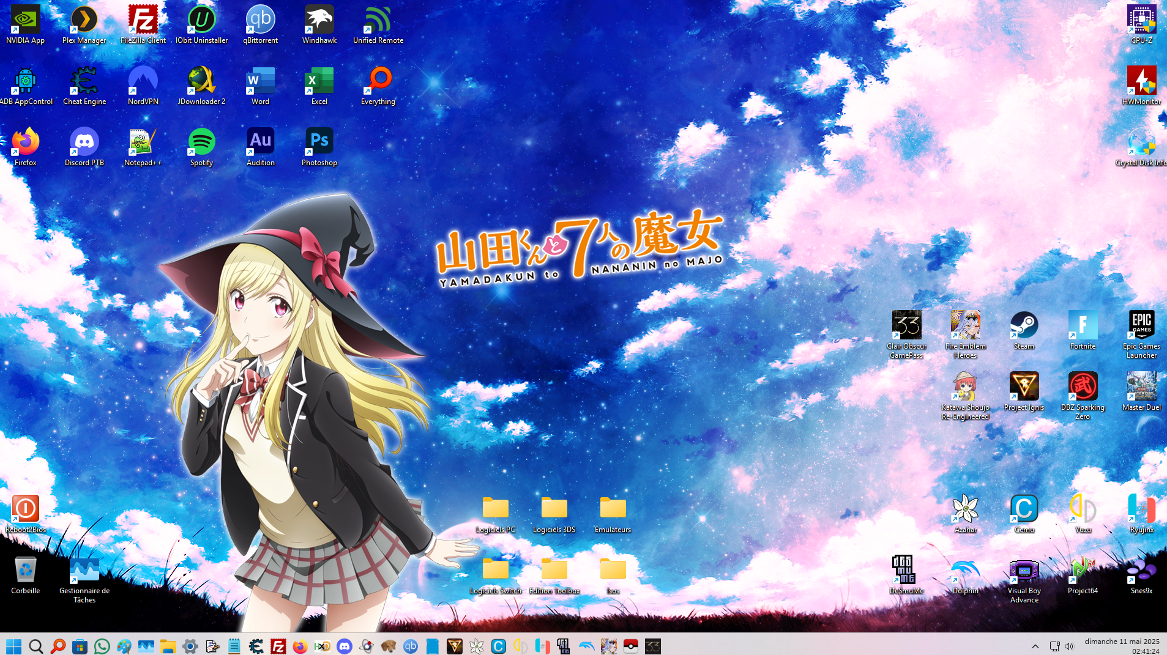Screen dimensions: 1167x655
Task: Select the Visual Boy Advance shortcut
Action: (x=1024, y=579)
